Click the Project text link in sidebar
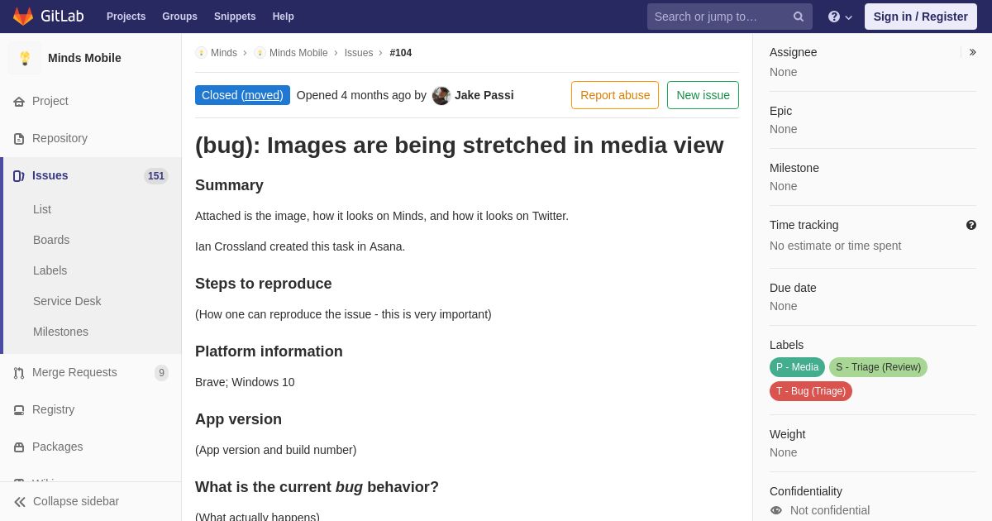 50,101
